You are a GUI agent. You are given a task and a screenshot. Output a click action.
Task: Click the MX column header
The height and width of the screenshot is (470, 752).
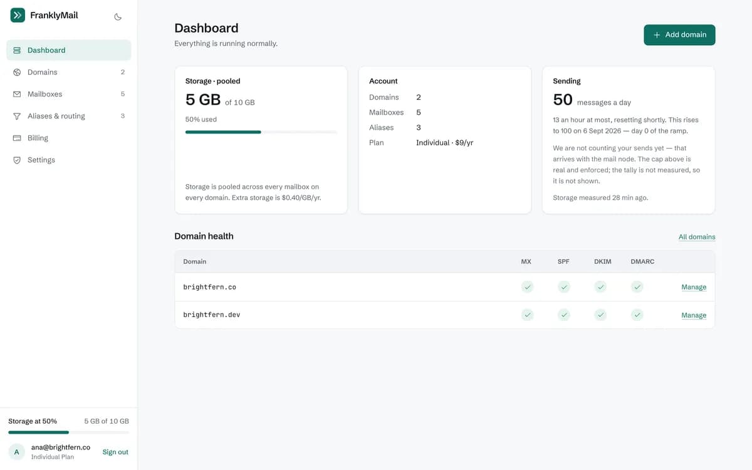526,261
